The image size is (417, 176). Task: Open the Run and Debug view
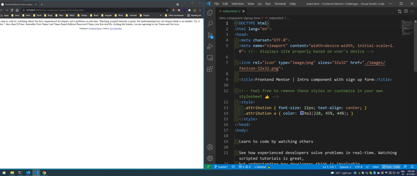click(210, 47)
